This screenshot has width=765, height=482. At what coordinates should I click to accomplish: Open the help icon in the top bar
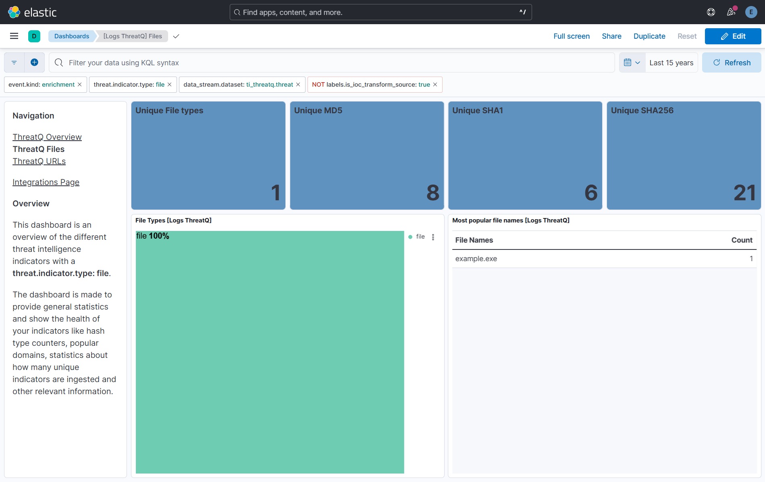711,12
